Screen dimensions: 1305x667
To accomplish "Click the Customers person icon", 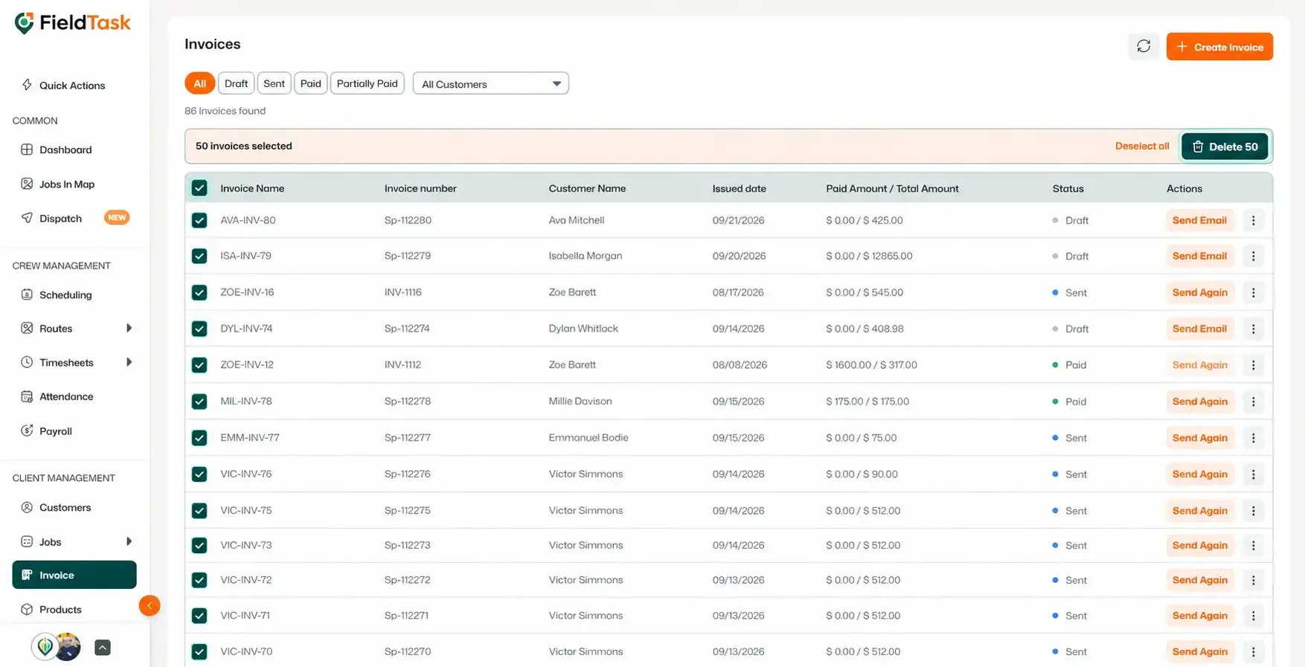I will [x=27, y=507].
